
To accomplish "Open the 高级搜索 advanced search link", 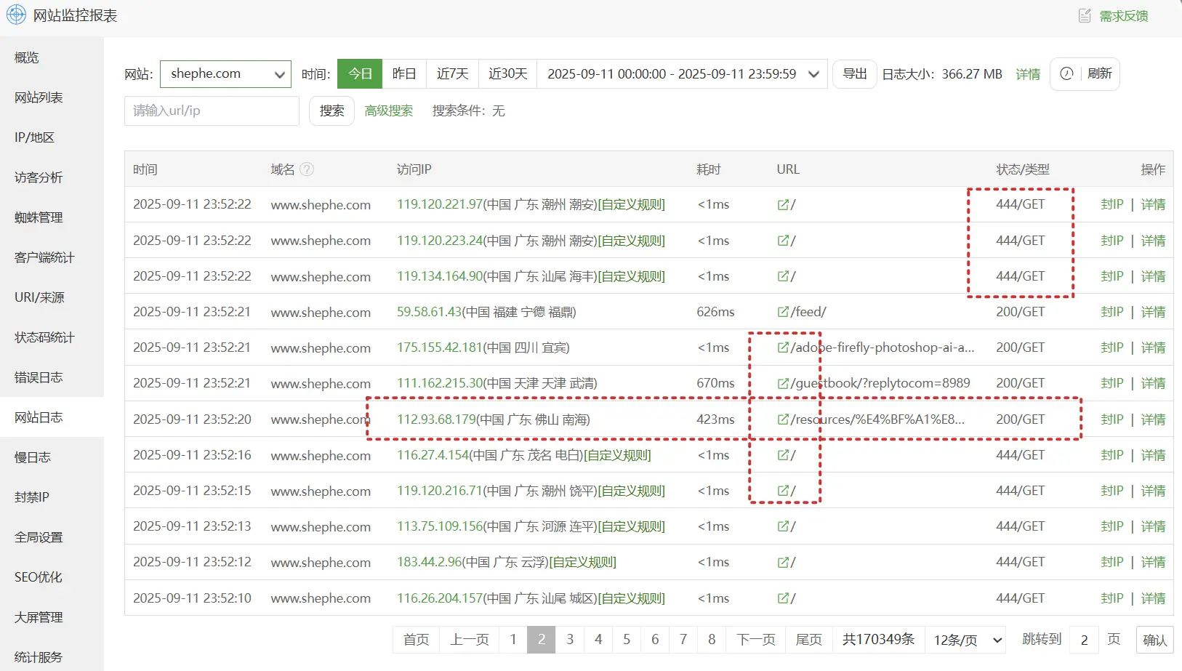I will 388,111.
